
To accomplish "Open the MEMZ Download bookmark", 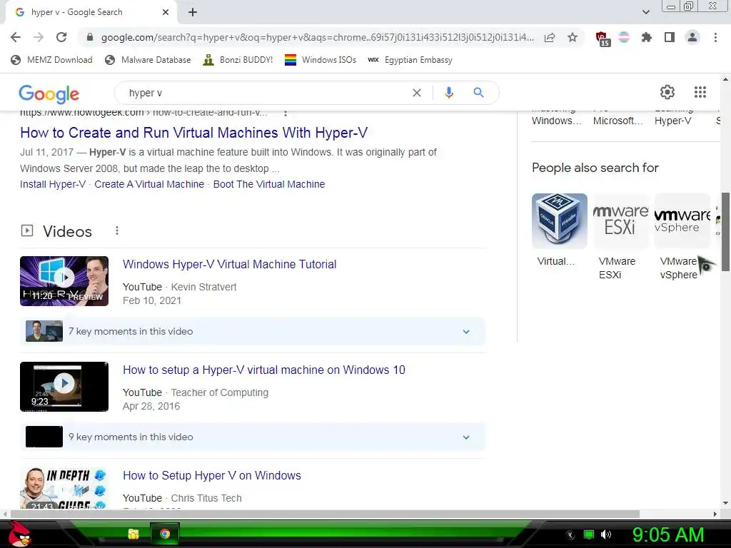I will [51, 60].
